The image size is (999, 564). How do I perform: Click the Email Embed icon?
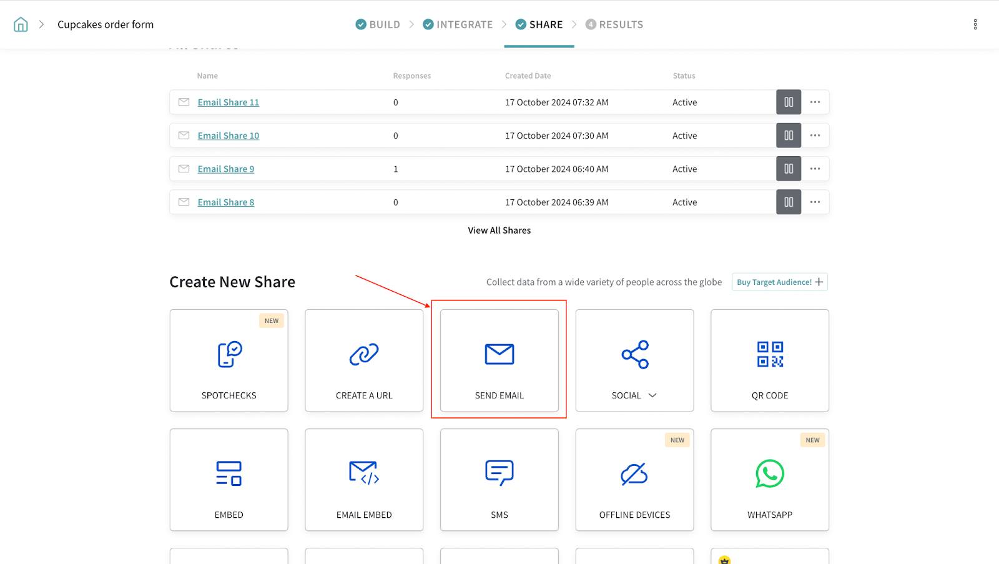[x=364, y=473]
